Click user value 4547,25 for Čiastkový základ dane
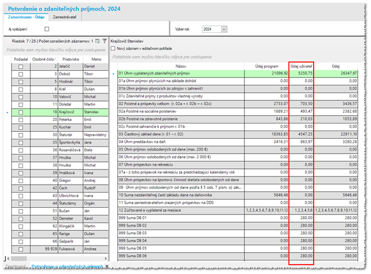Image resolution: width=371 pixels, height=274 pixels. (301, 135)
